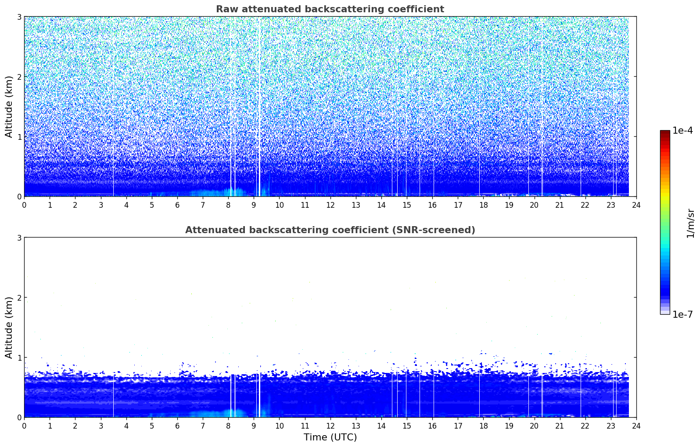This screenshot has width=700, height=447.
Task: Click the colorbar's red top end
Action: point(664,133)
